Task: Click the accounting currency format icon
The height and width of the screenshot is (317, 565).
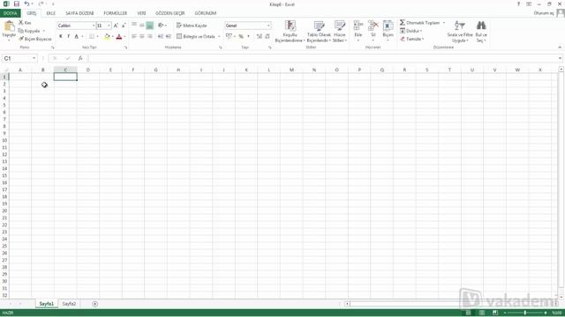Action: [x=229, y=36]
